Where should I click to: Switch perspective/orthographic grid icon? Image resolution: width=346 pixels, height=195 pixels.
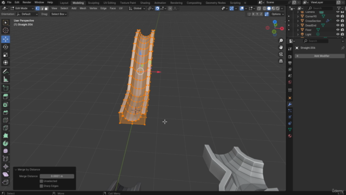click(281, 61)
